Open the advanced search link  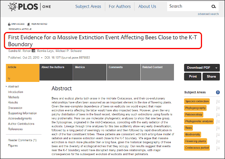(208, 14)
